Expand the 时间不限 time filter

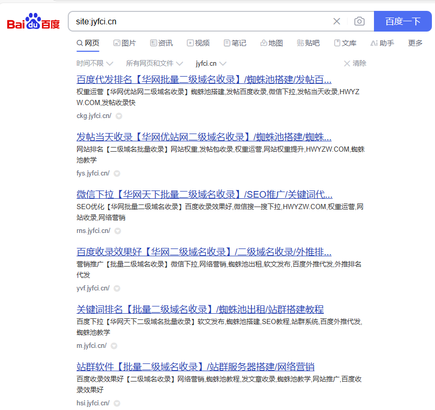95,64
